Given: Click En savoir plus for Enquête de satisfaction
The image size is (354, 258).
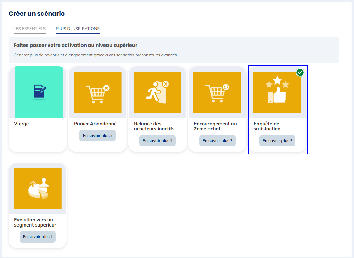Looking at the screenshot, I should [x=277, y=141].
